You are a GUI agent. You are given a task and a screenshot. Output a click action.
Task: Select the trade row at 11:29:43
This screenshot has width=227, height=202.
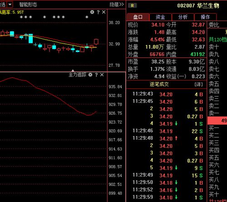[x=167, y=94]
